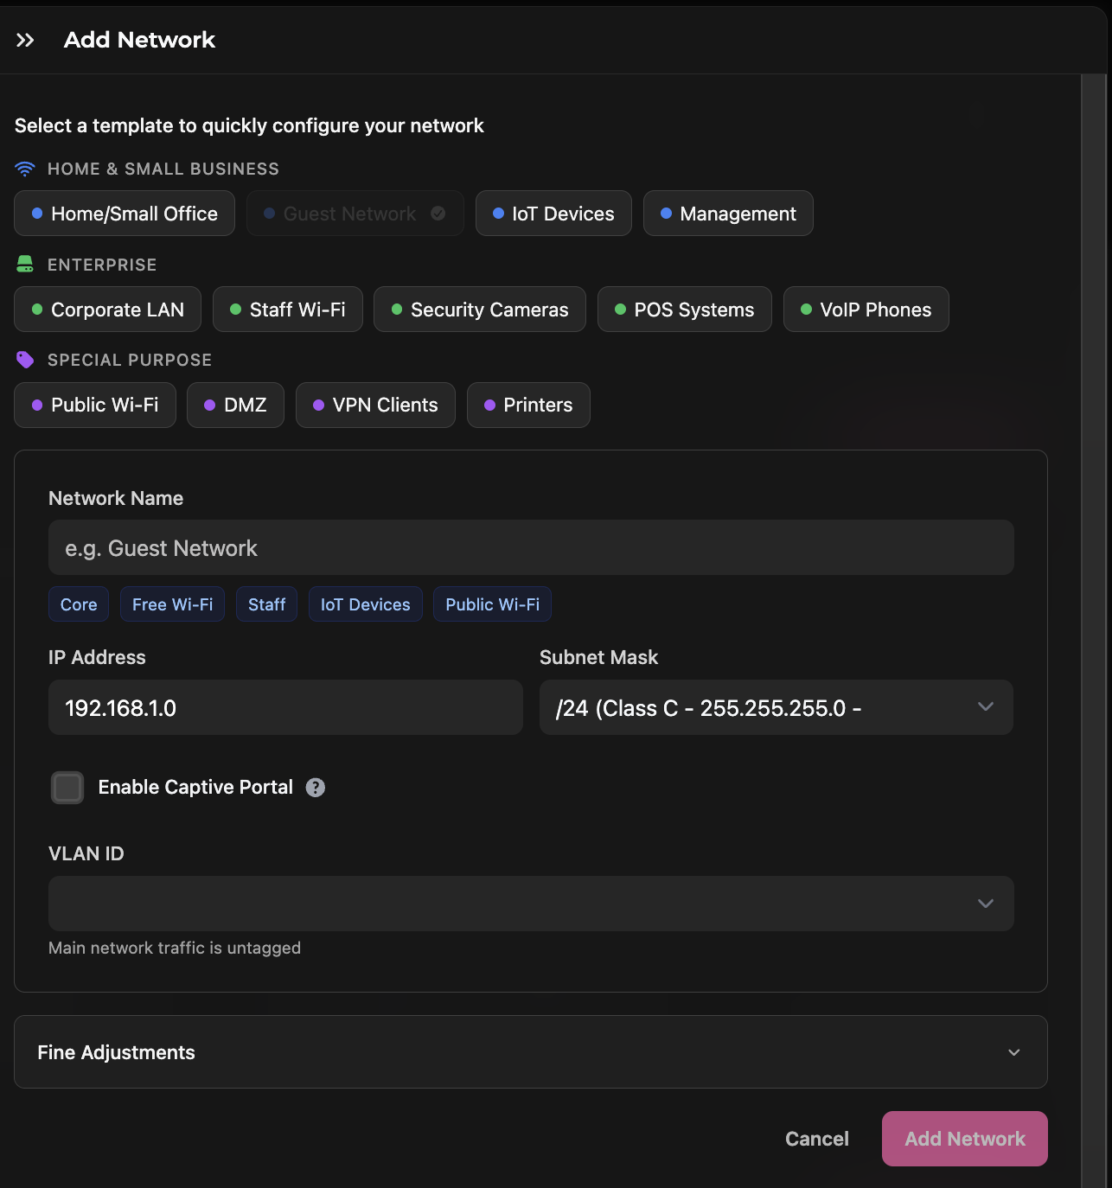The width and height of the screenshot is (1112, 1188).
Task: Open the VLAN ID dropdown
Action: point(530,904)
